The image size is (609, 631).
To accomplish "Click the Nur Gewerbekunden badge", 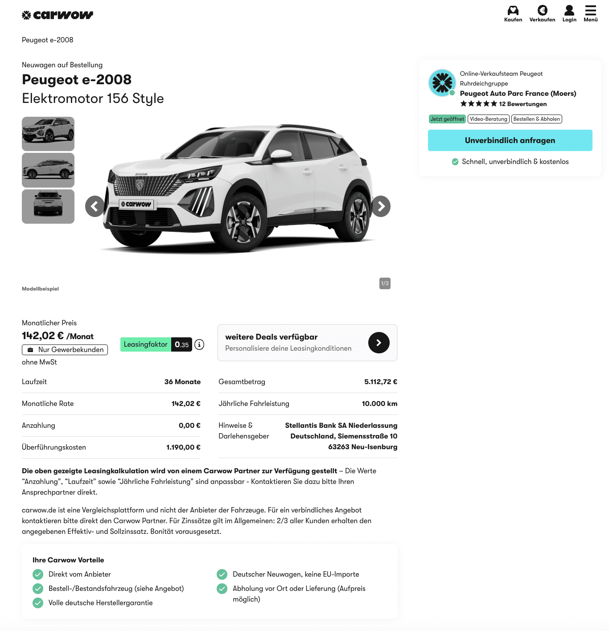I will pyautogui.click(x=65, y=350).
